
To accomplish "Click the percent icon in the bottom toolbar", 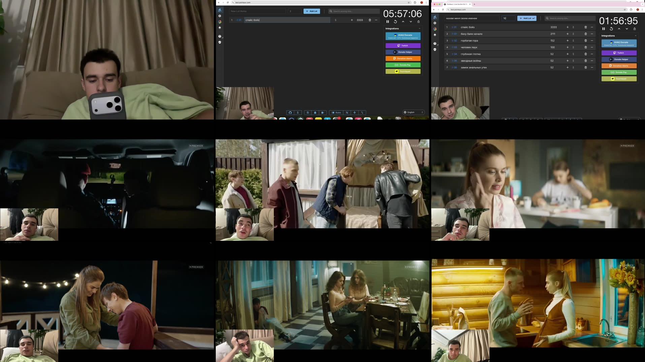I will click(347, 112).
